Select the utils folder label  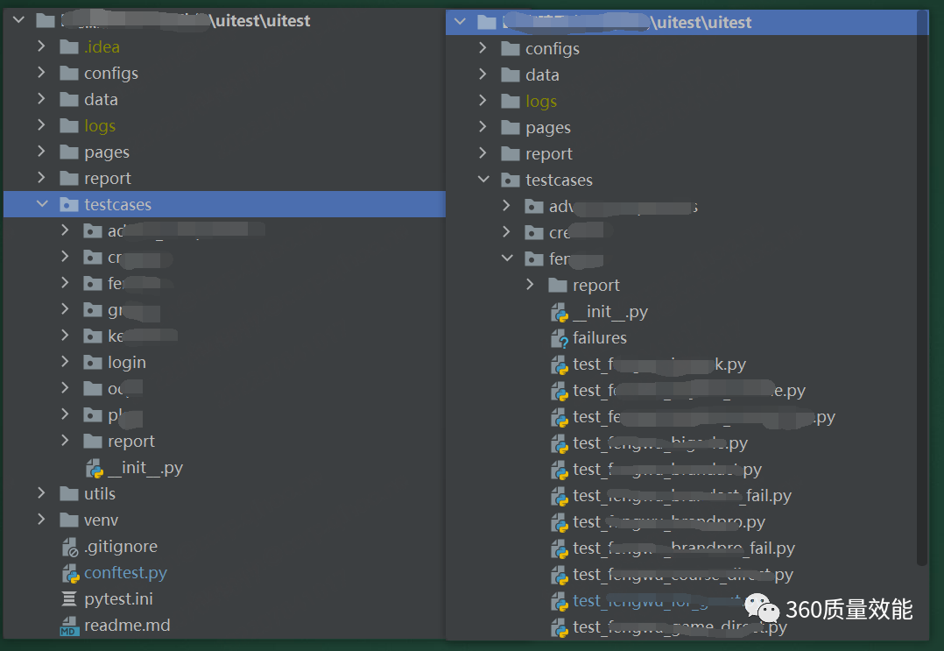[x=100, y=494]
